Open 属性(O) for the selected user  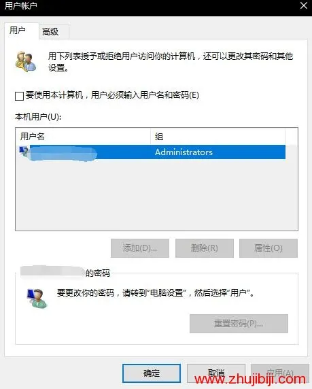268,248
